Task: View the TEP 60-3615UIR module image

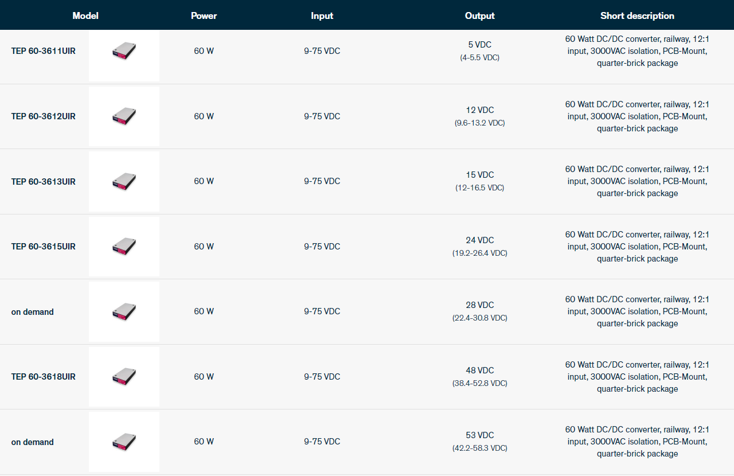Action: tap(124, 247)
